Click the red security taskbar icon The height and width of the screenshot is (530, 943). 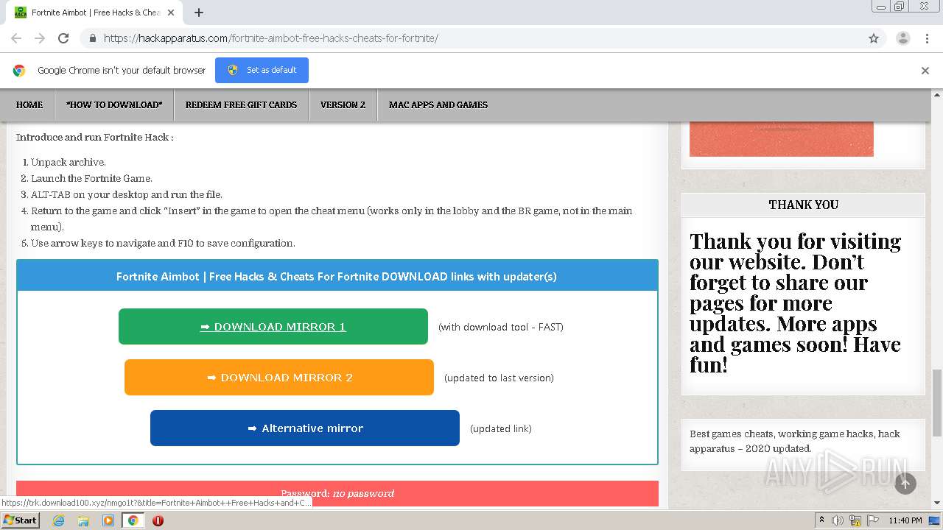click(158, 520)
